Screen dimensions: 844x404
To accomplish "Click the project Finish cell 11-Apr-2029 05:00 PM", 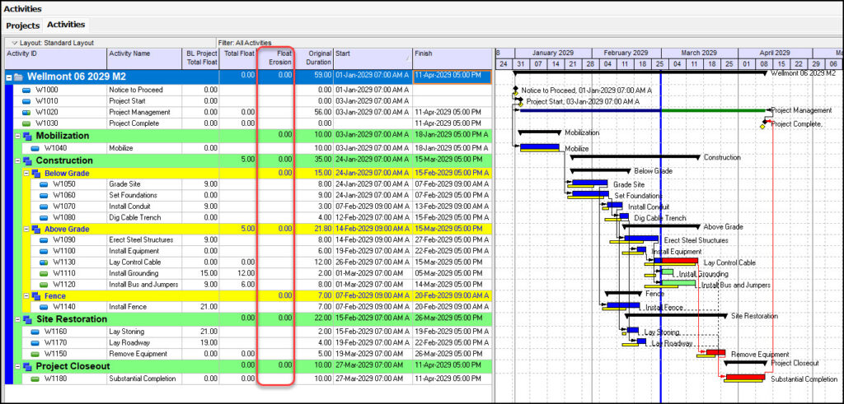I will click(x=452, y=76).
